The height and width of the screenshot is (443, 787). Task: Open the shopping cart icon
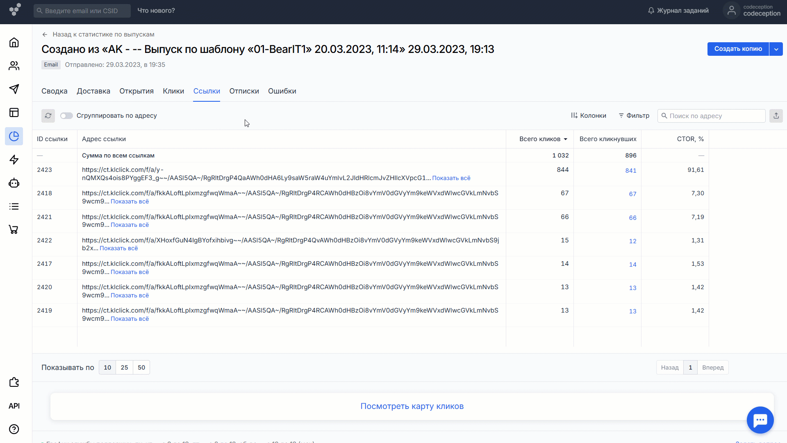pyautogui.click(x=14, y=230)
